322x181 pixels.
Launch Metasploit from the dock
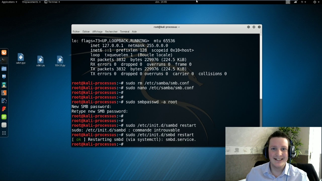4,77
